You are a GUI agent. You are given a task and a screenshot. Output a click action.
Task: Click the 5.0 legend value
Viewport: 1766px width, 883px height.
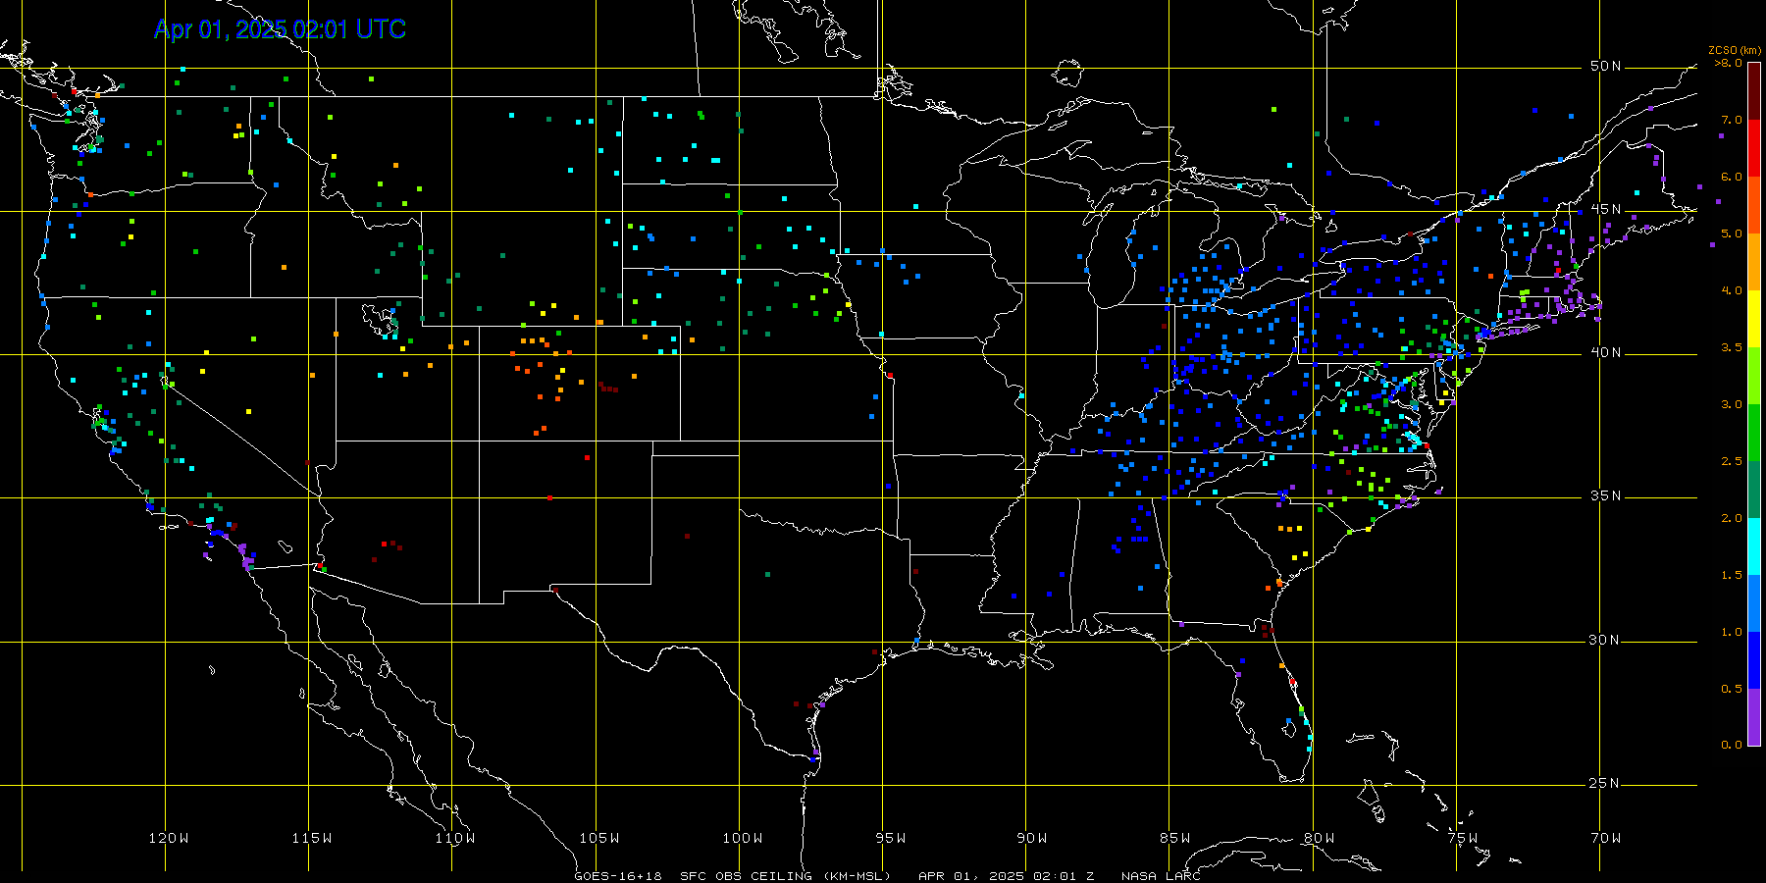[x=1732, y=234]
